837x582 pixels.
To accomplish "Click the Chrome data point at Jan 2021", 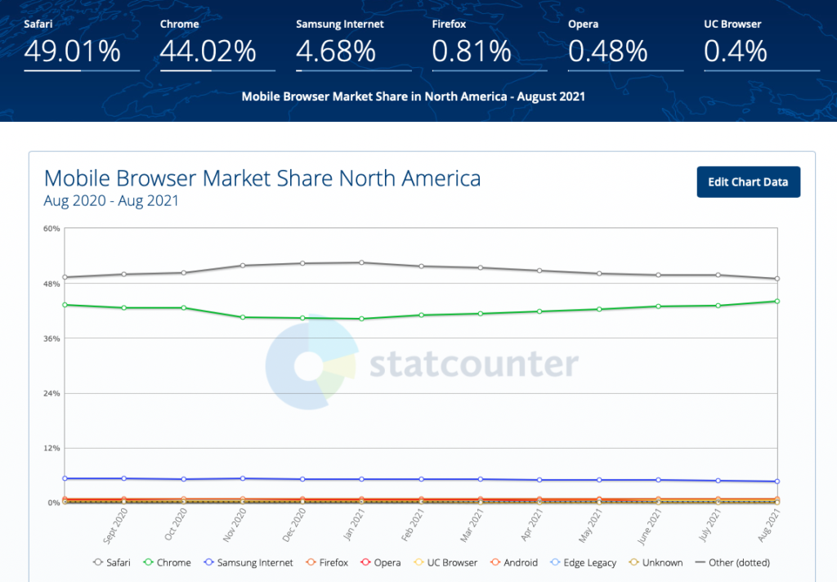I will pyautogui.click(x=362, y=319).
